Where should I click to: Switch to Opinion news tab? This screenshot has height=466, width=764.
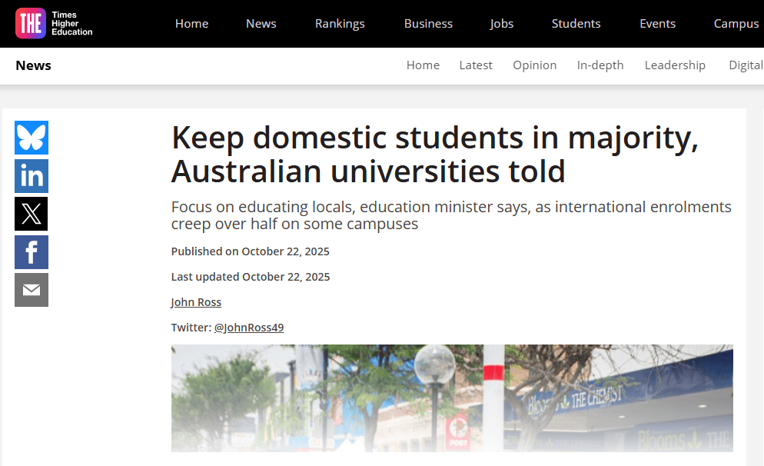point(534,65)
